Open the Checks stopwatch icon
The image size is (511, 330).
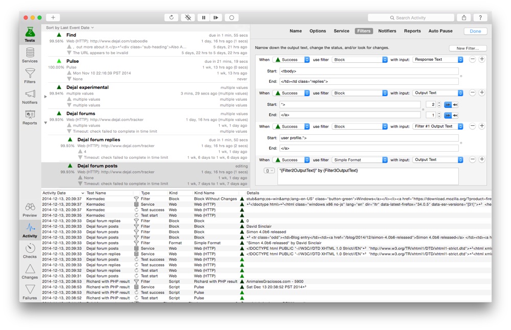coord(30,250)
